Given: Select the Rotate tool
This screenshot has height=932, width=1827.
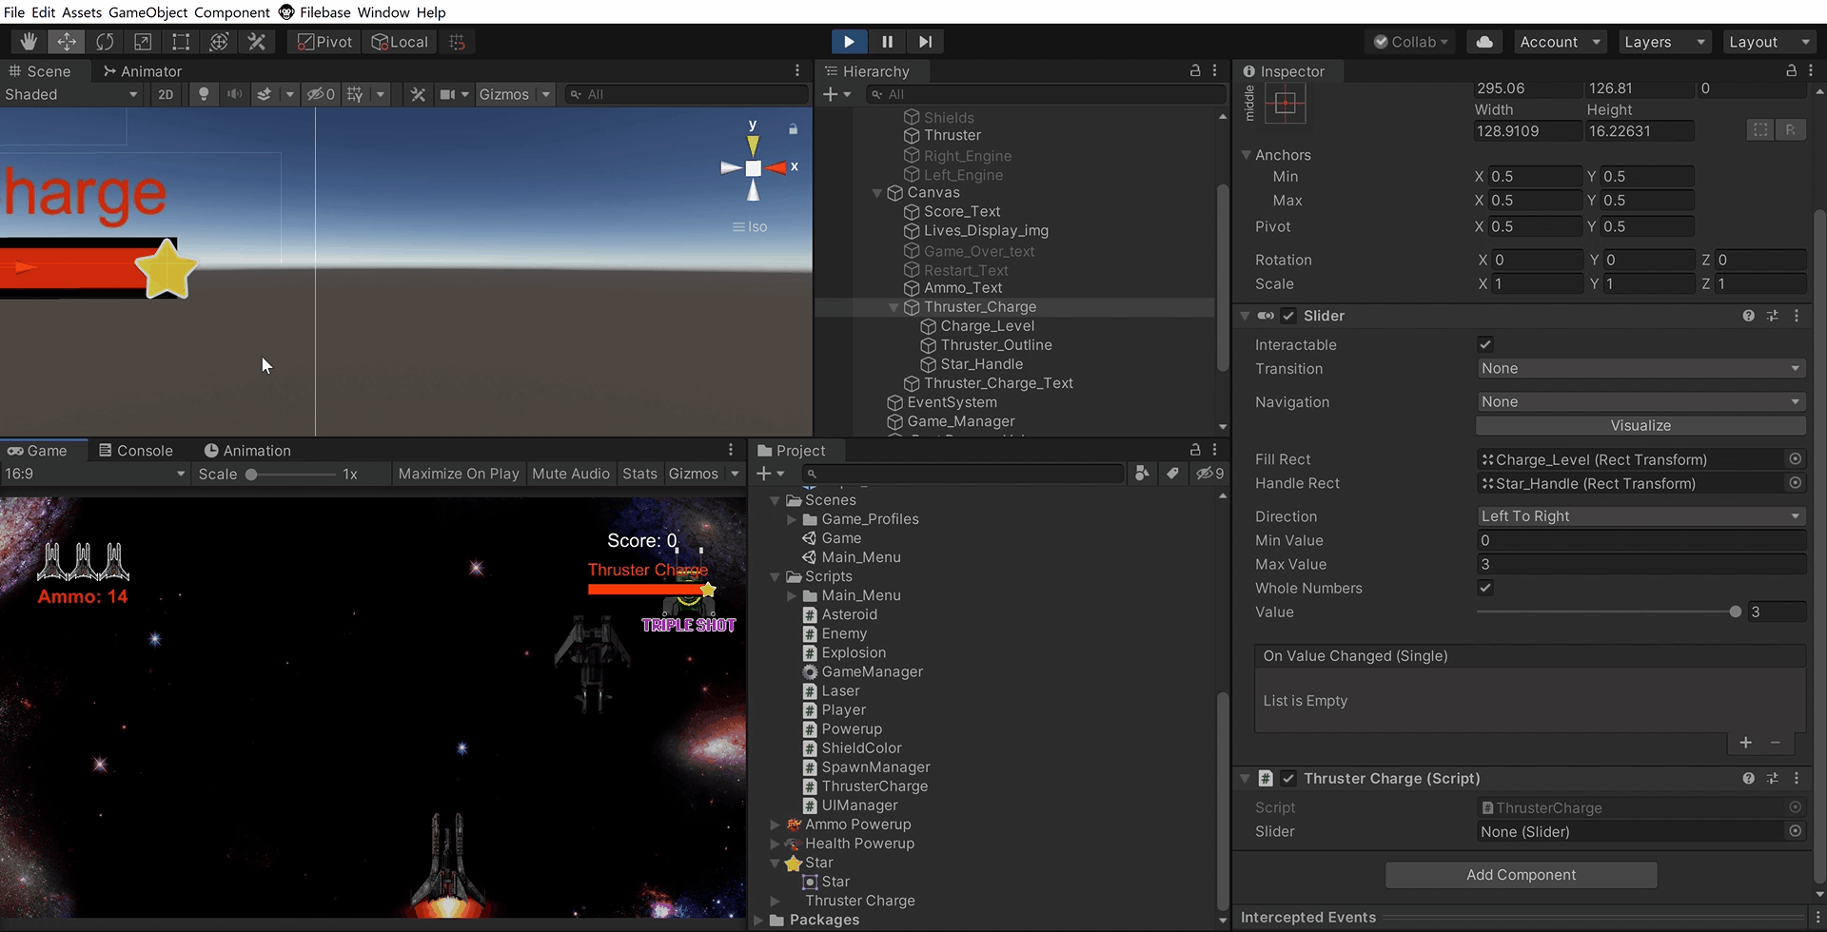Looking at the screenshot, I should pyautogui.click(x=105, y=42).
